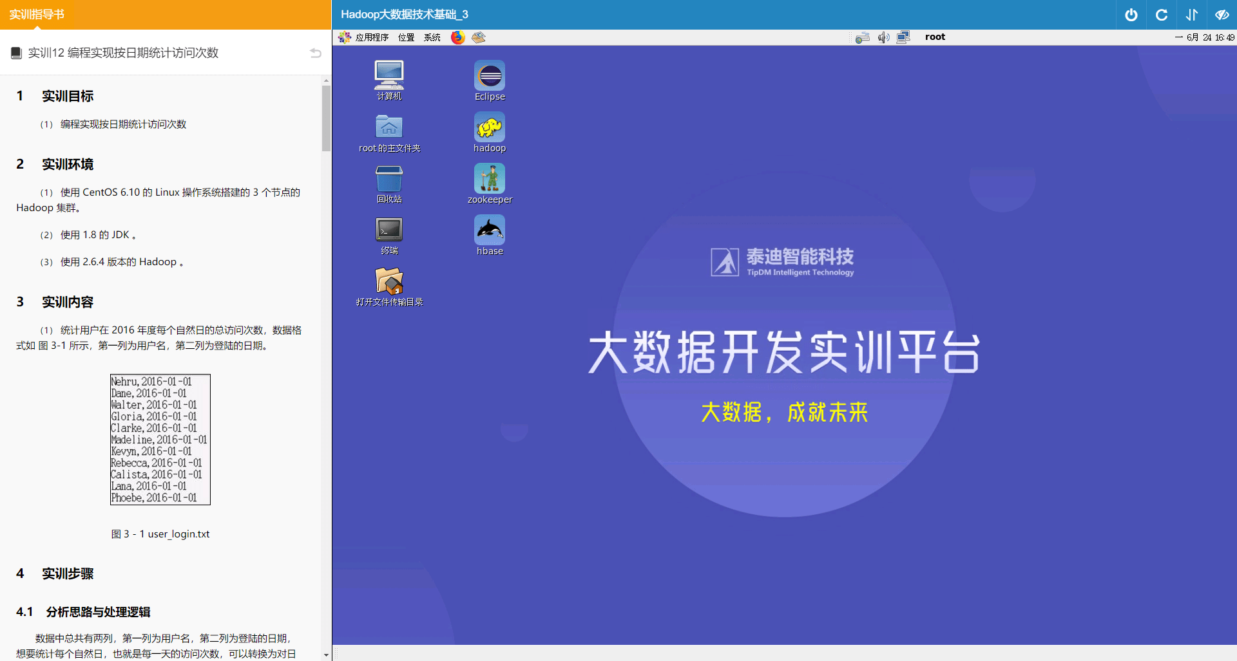Click the 分析思路与处理逻辑 subheading
The width and height of the screenshot is (1237, 661).
click(98, 611)
